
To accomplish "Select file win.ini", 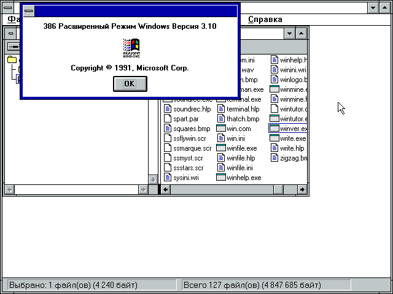I will 231,138.
